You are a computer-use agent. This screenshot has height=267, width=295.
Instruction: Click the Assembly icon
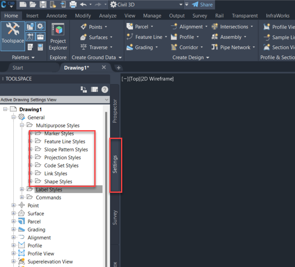pyautogui.click(x=214, y=37)
